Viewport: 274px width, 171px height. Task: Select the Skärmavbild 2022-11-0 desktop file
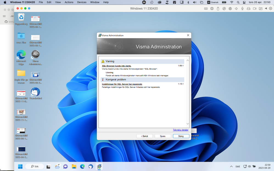[21, 96]
